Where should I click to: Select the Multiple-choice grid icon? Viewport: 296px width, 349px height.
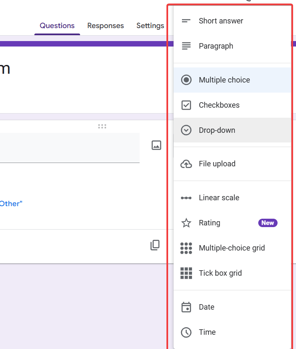click(x=186, y=248)
